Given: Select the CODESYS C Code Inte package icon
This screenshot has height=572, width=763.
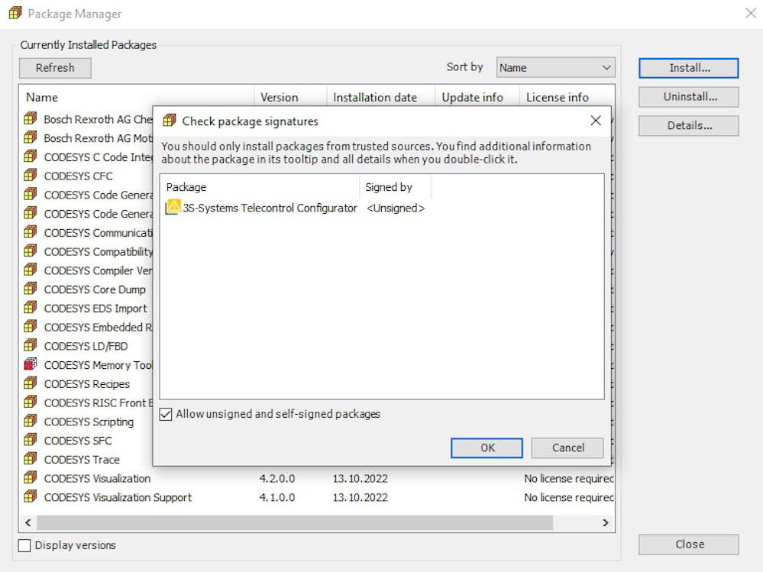Looking at the screenshot, I should click(31, 156).
